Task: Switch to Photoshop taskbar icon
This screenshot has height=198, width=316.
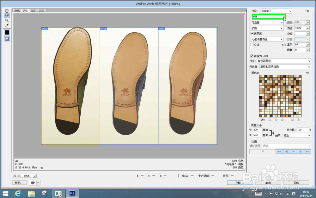Action: click(x=72, y=194)
